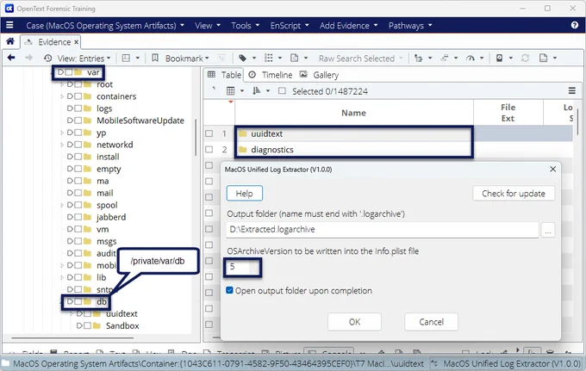This screenshot has width=586, height=371.
Task: Click the OSArchiveVersion field showing 5
Action: [242, 267]
